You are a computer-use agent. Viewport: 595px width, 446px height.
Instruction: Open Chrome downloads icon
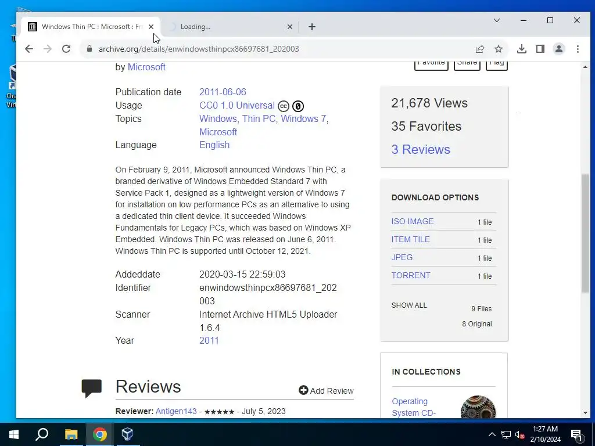point(522,49)
